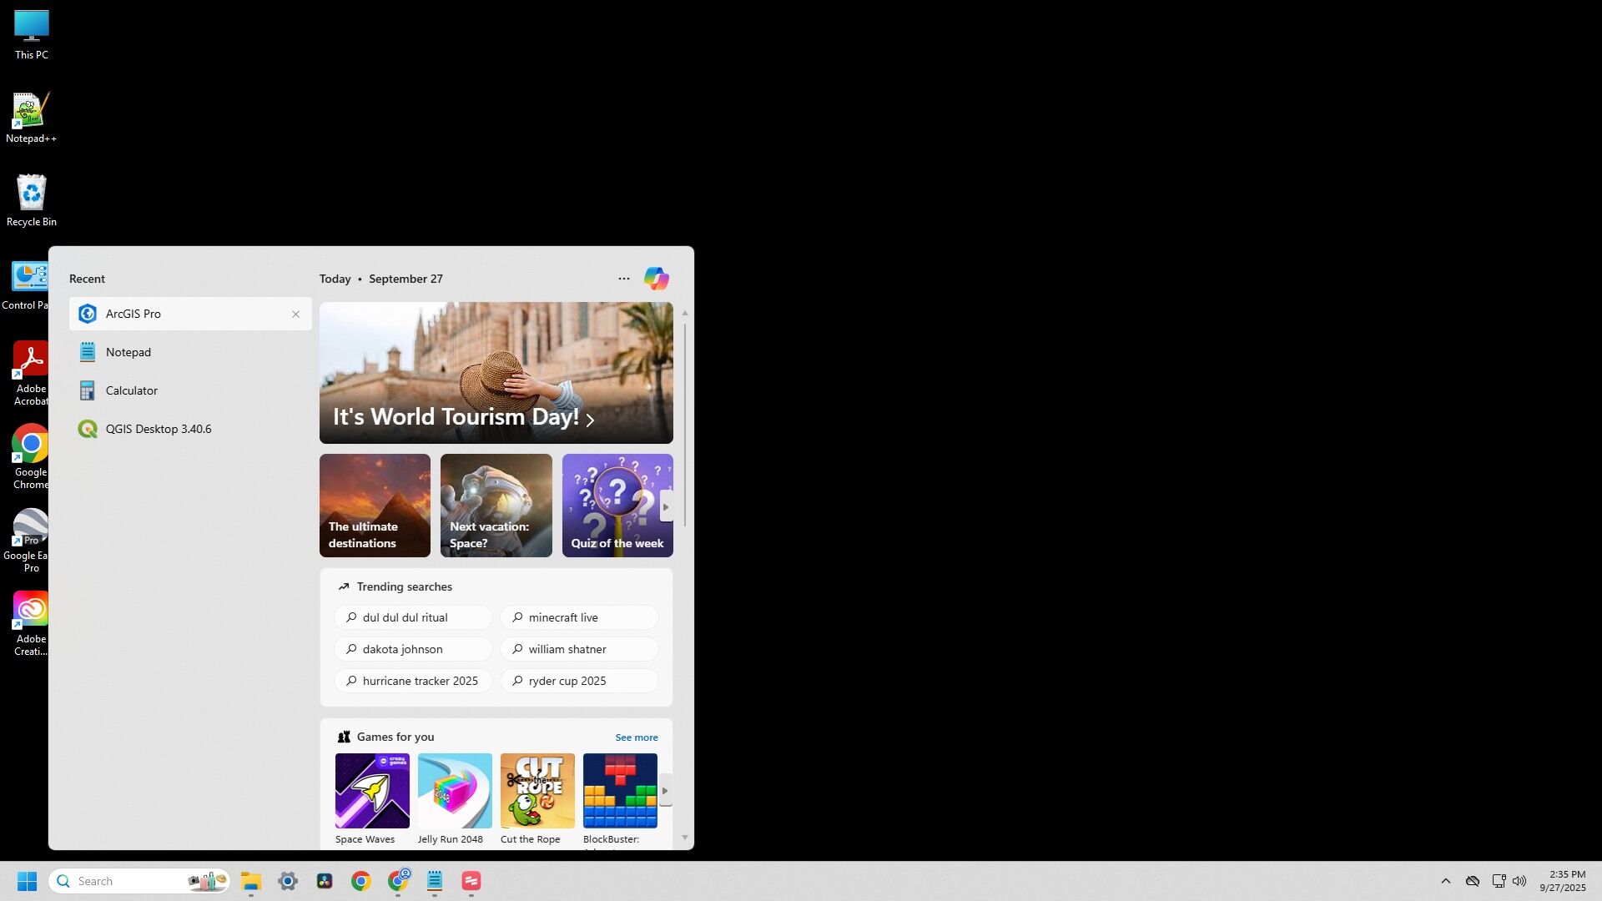The width and height of the screenshot is (1602, 901).
Task: Launch QGIS Desktop 3.40.6 from Recent
Action: tap(158, 429)
